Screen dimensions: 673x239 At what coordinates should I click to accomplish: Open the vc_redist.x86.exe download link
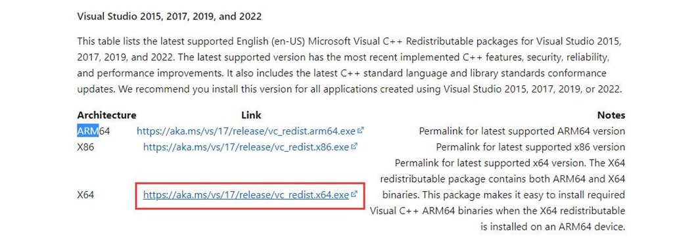246,147
